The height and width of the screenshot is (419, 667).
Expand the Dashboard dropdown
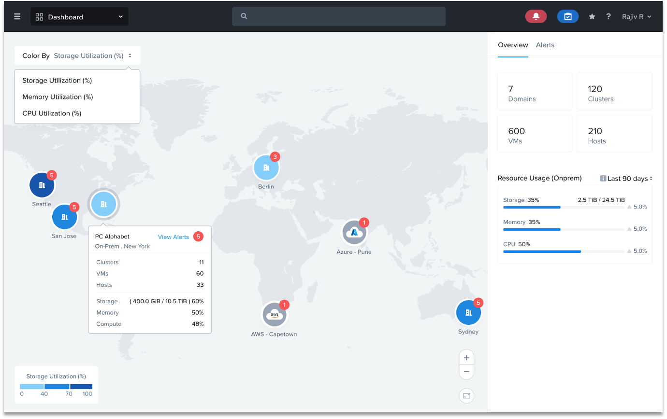[80, 17]
